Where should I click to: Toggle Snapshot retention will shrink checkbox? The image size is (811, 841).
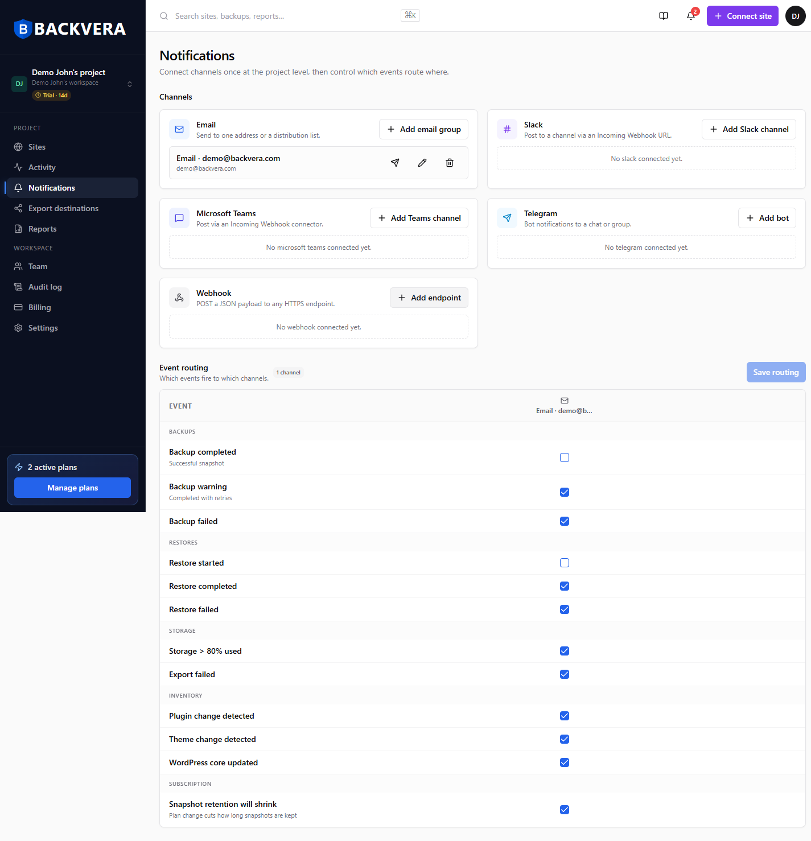[x=565, y=810]
